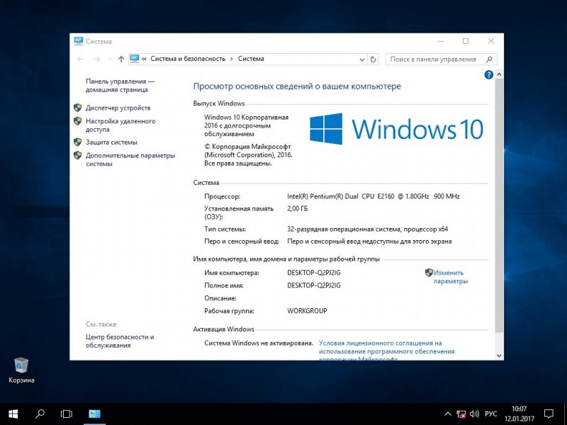Screen dimensions: 567x425
Task: Click the network status tray icon
Action: click(461, 414)
